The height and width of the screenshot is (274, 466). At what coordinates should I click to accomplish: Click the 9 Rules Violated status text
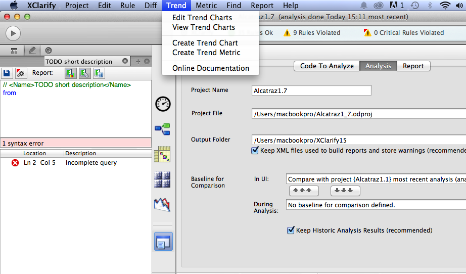[x=317, y=33]
